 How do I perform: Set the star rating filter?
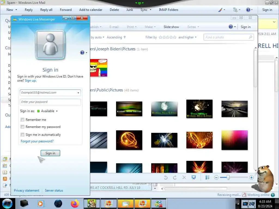click(168, 37)
